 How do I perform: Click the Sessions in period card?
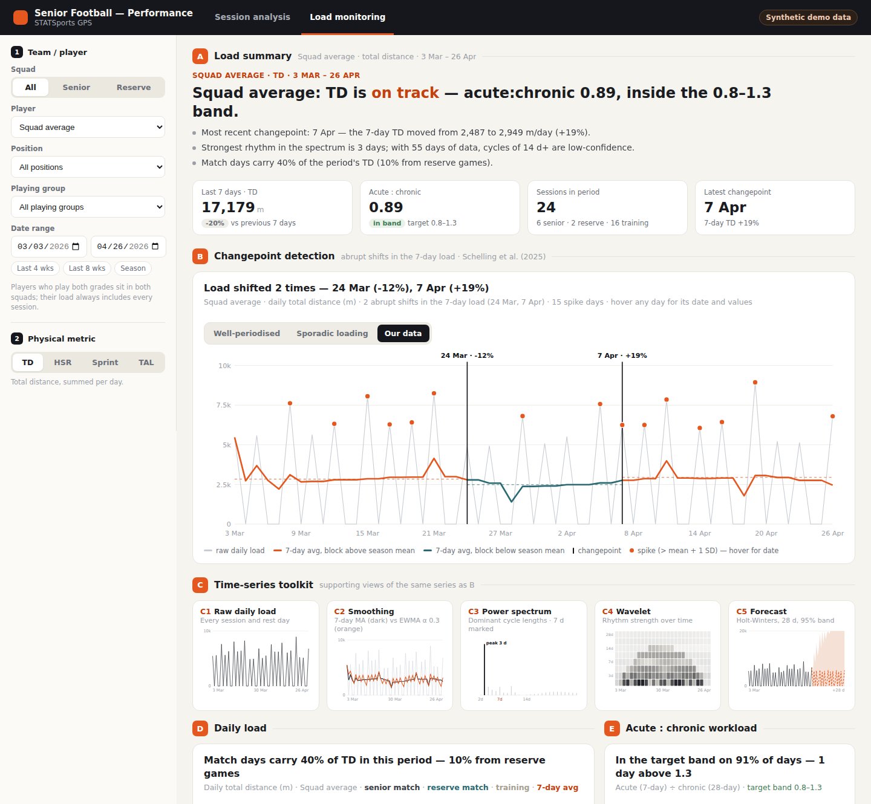point(607,207)
